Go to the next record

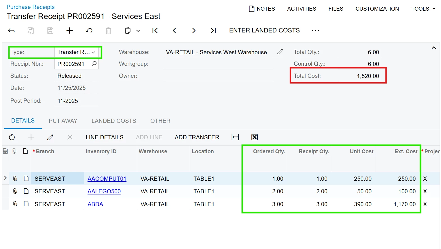[194, 30]
